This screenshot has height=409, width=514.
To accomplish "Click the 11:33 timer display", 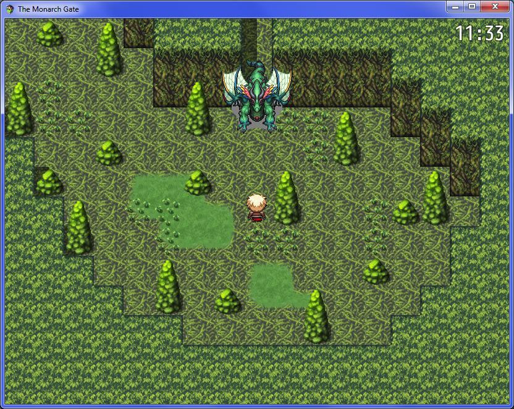I will [x=479, y=33].
